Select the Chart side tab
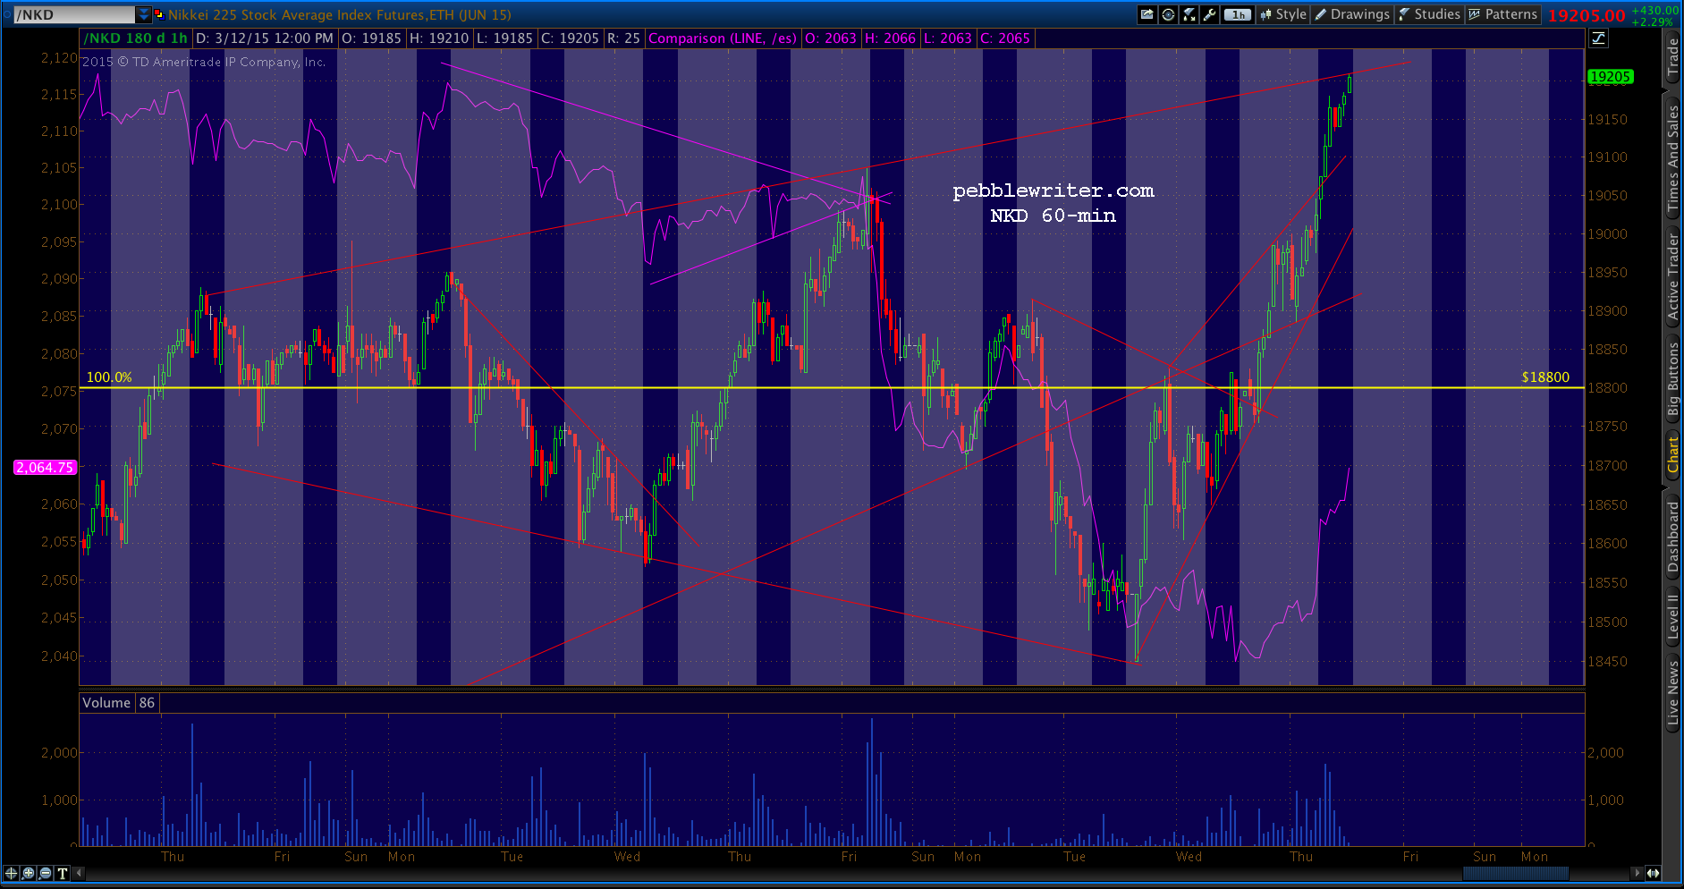Screen dimensions: 1684x889 click(x=1672, y=454)
